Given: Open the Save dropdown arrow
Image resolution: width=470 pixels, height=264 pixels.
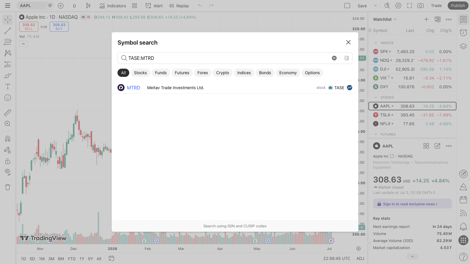Looking at the screenshot, I should 375,6.
